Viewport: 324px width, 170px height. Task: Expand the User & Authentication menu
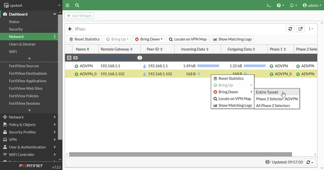click(29, 147)
